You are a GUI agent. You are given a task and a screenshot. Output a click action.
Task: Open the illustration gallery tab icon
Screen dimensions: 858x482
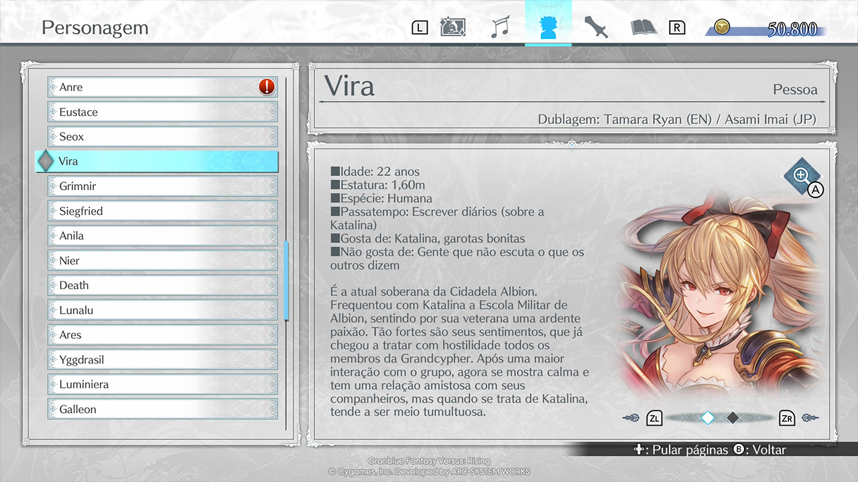click(452, 27)
